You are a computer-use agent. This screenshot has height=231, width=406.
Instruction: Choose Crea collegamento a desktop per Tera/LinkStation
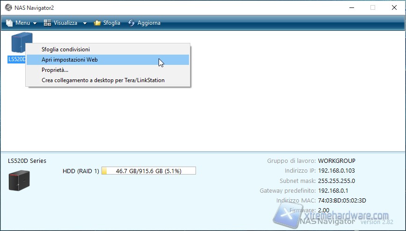tap(103, 80)
